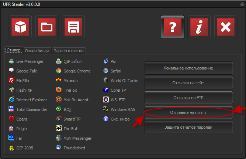This screenshot has width=246, height=159.
Task: Select the QIP Infium icon
Action: pyautogui.click(x=59, y=61)
